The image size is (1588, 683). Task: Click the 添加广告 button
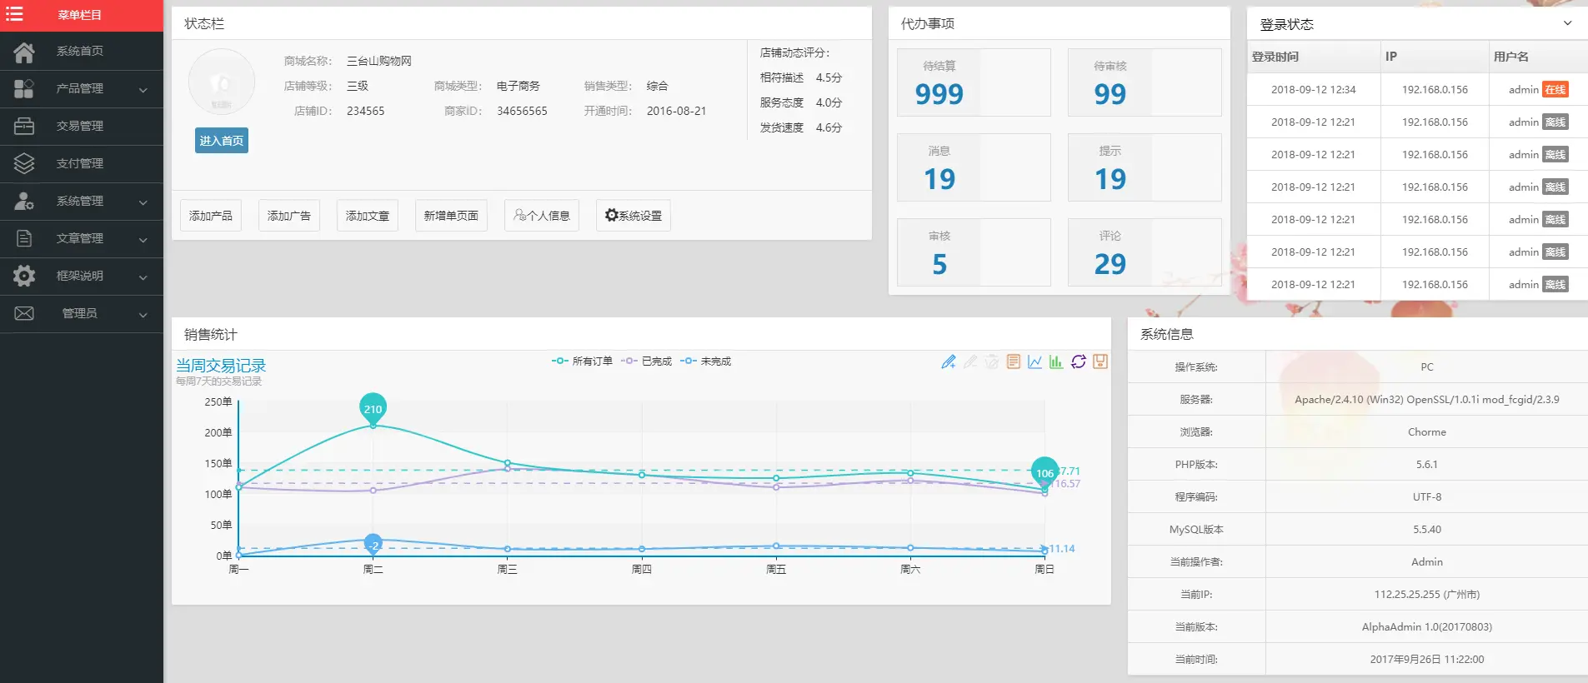[289, 216]
